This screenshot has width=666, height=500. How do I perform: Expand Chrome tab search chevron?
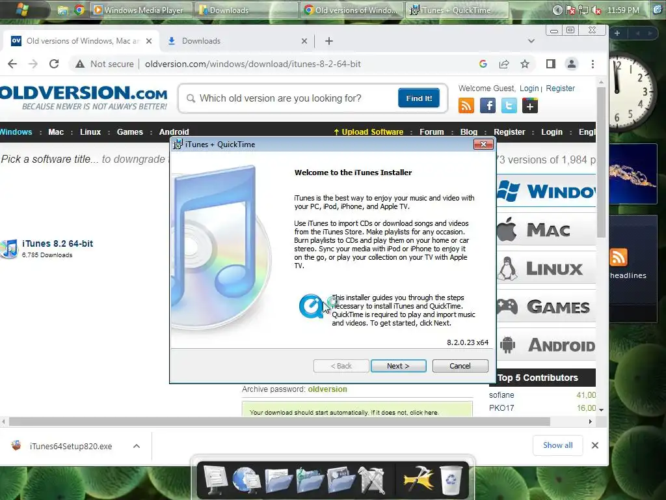click(x=531, y=41)
